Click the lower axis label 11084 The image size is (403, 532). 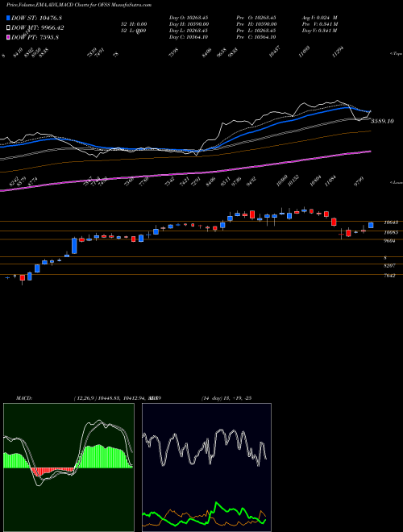tap(330, 182)
